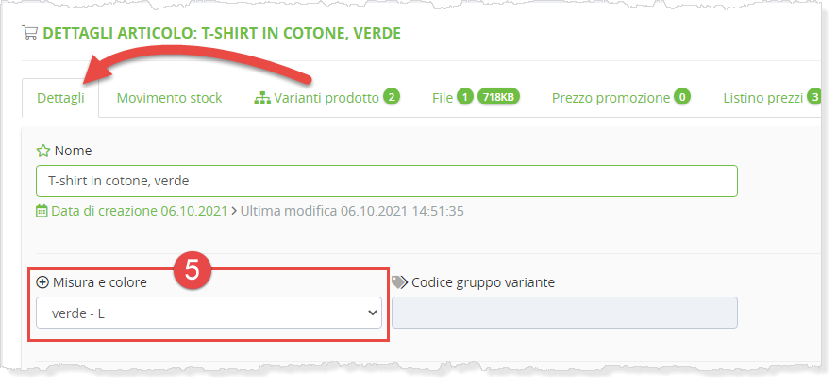Open the Prezzo promozione tab
This screenshot has height=385, width=837.
(x=611, y=98)
